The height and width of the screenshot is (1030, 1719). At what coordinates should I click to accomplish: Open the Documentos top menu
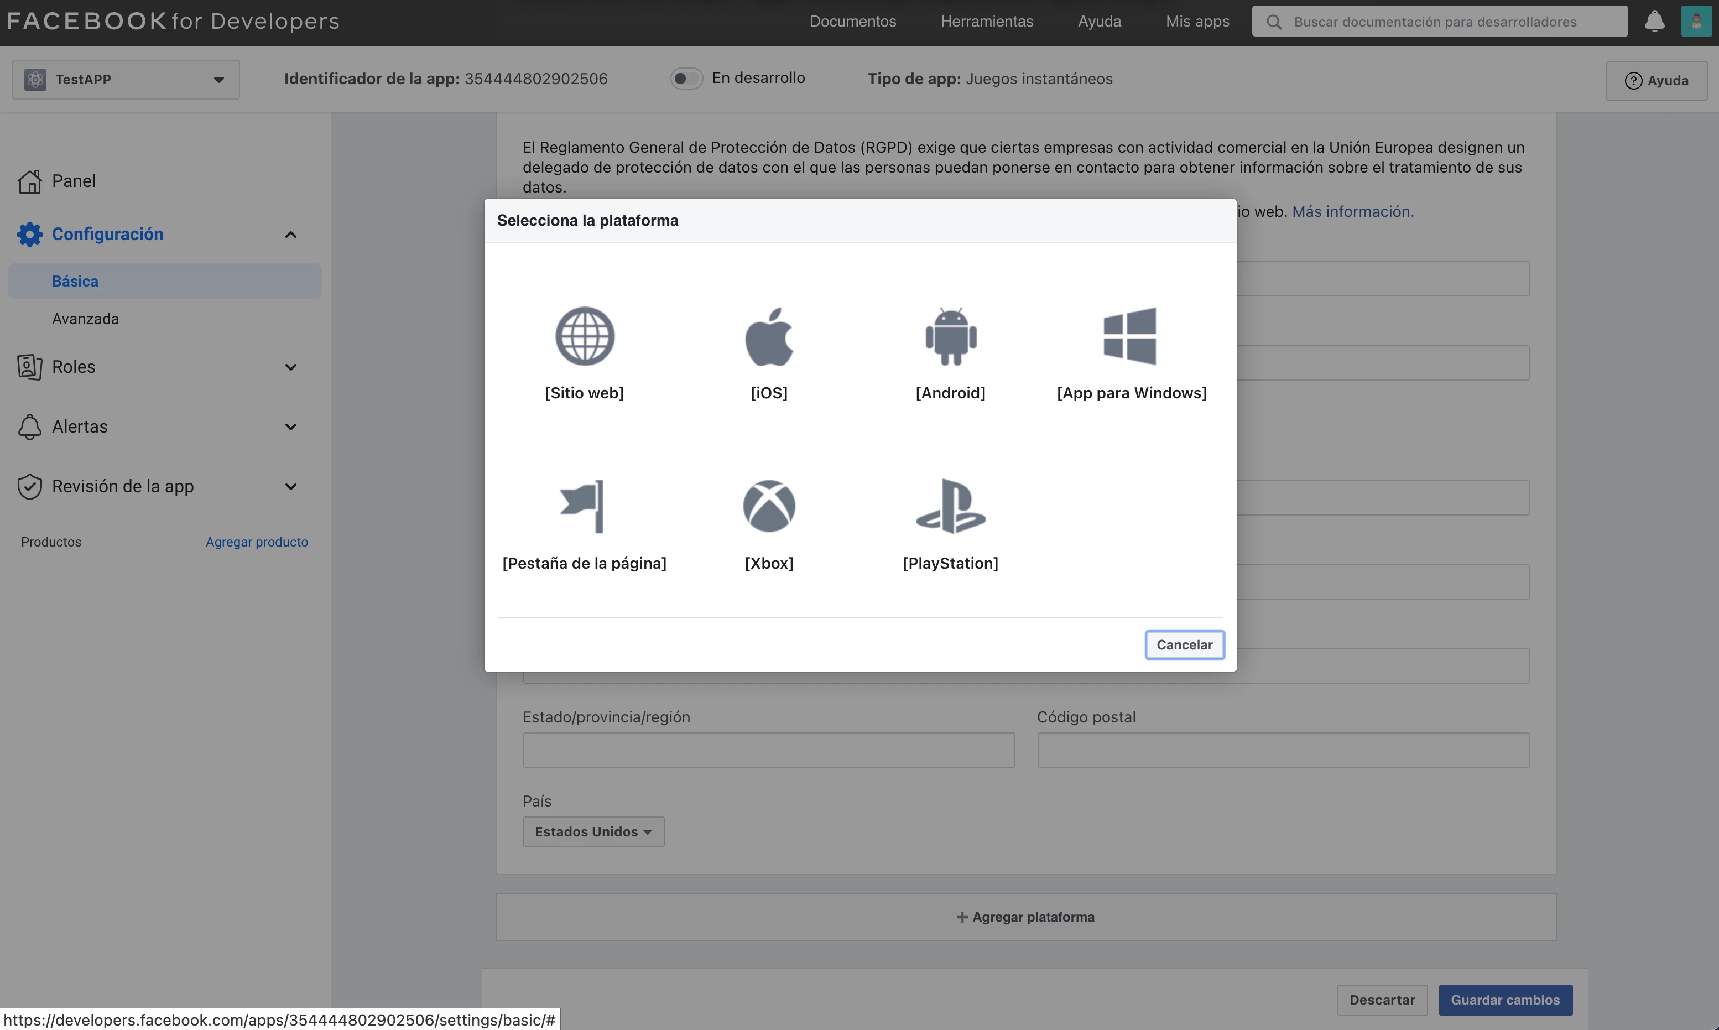[x=852, y=22]
